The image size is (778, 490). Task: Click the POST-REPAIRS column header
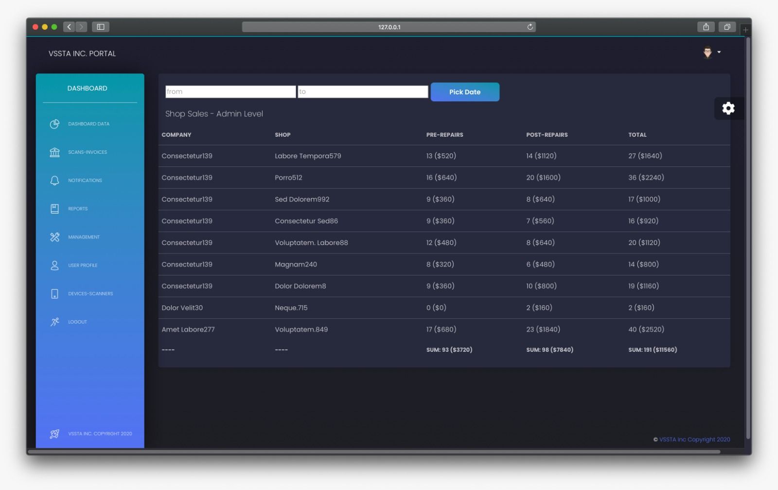tap(547, 135)
